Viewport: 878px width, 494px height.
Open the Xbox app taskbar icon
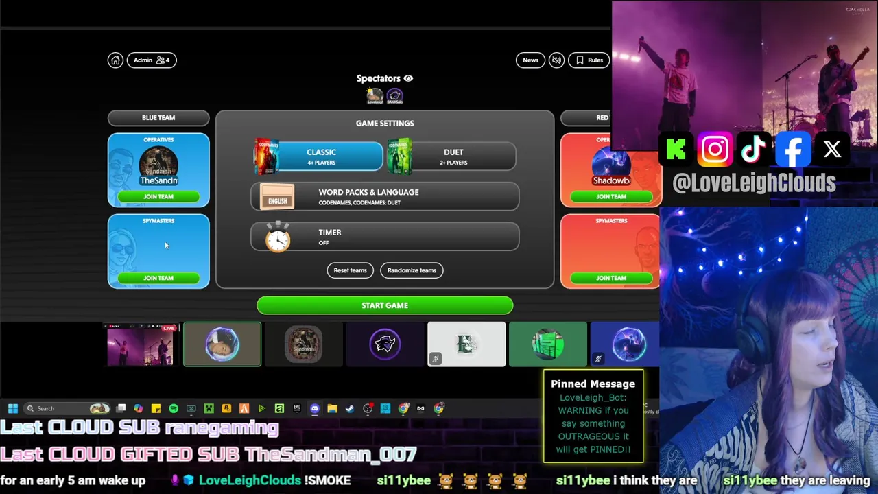click(x=191, y=408)
